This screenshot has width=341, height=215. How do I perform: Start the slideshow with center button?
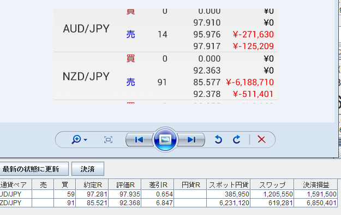pos(165,139)
